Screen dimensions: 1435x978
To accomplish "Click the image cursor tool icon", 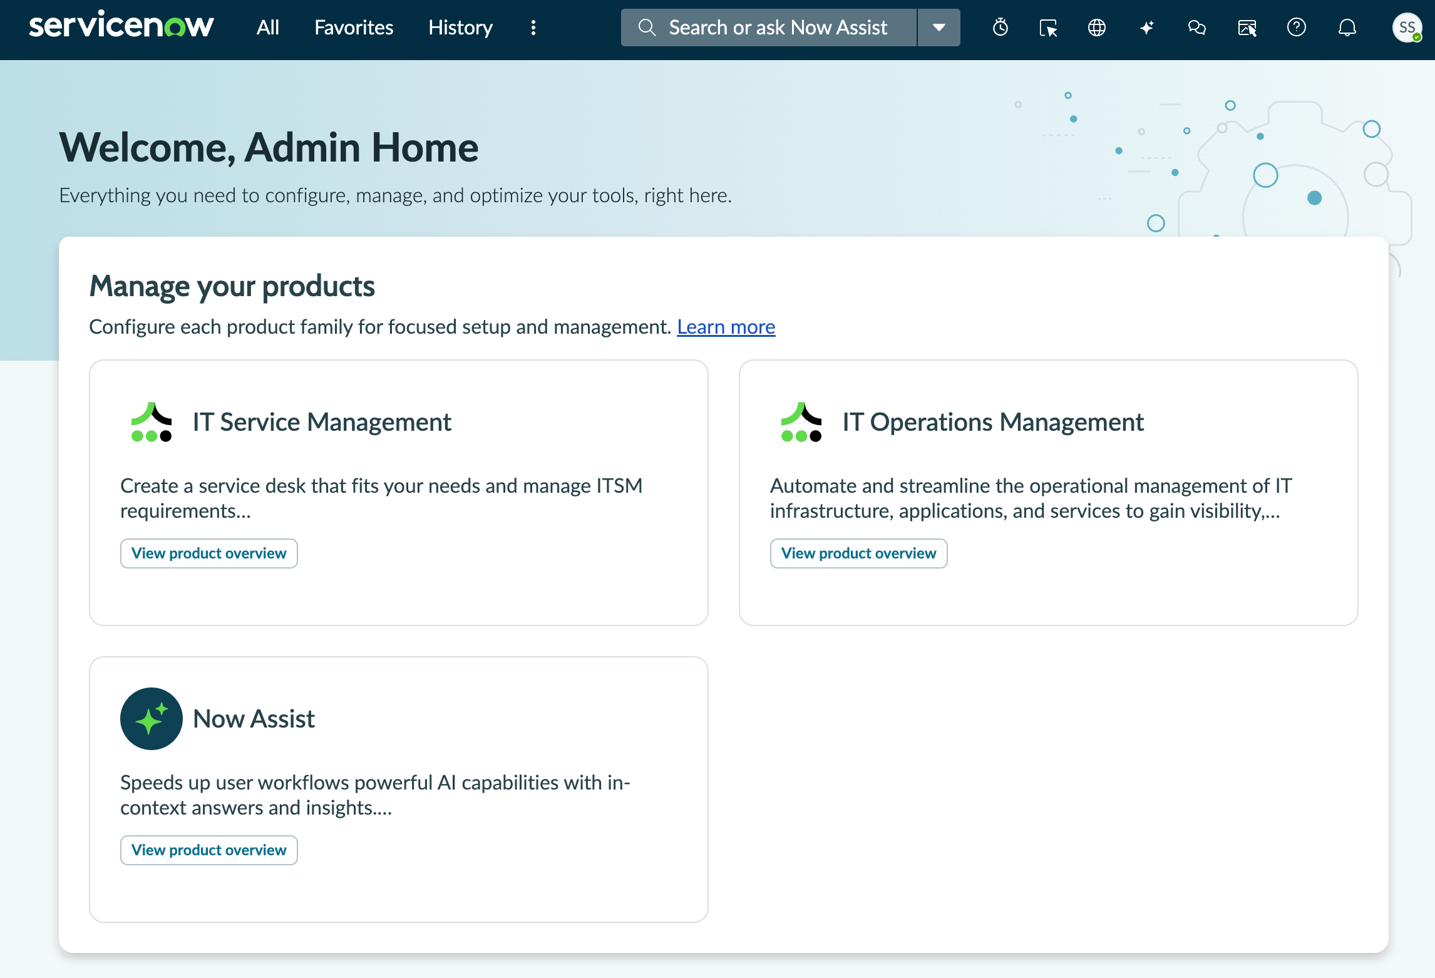I will click(1247, 28).
